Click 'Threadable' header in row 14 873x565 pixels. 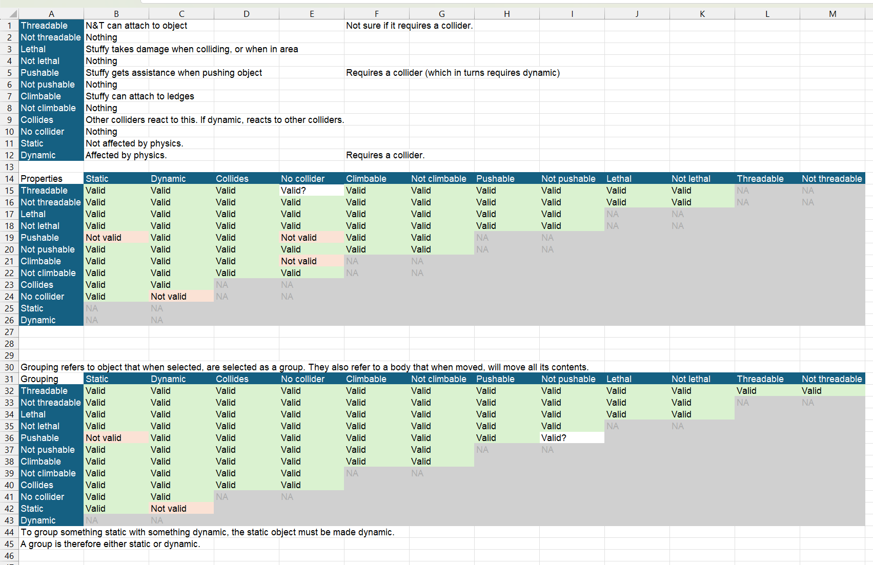(767, 179)
